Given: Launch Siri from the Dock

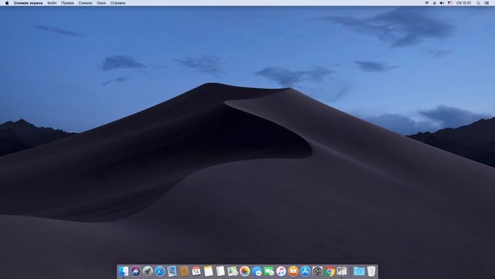Looking at the screenshot, I should (135, 271).
